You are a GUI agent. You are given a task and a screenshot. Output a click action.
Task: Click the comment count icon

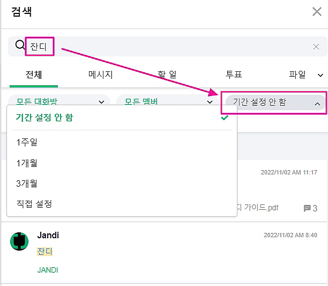coord(307,208)
